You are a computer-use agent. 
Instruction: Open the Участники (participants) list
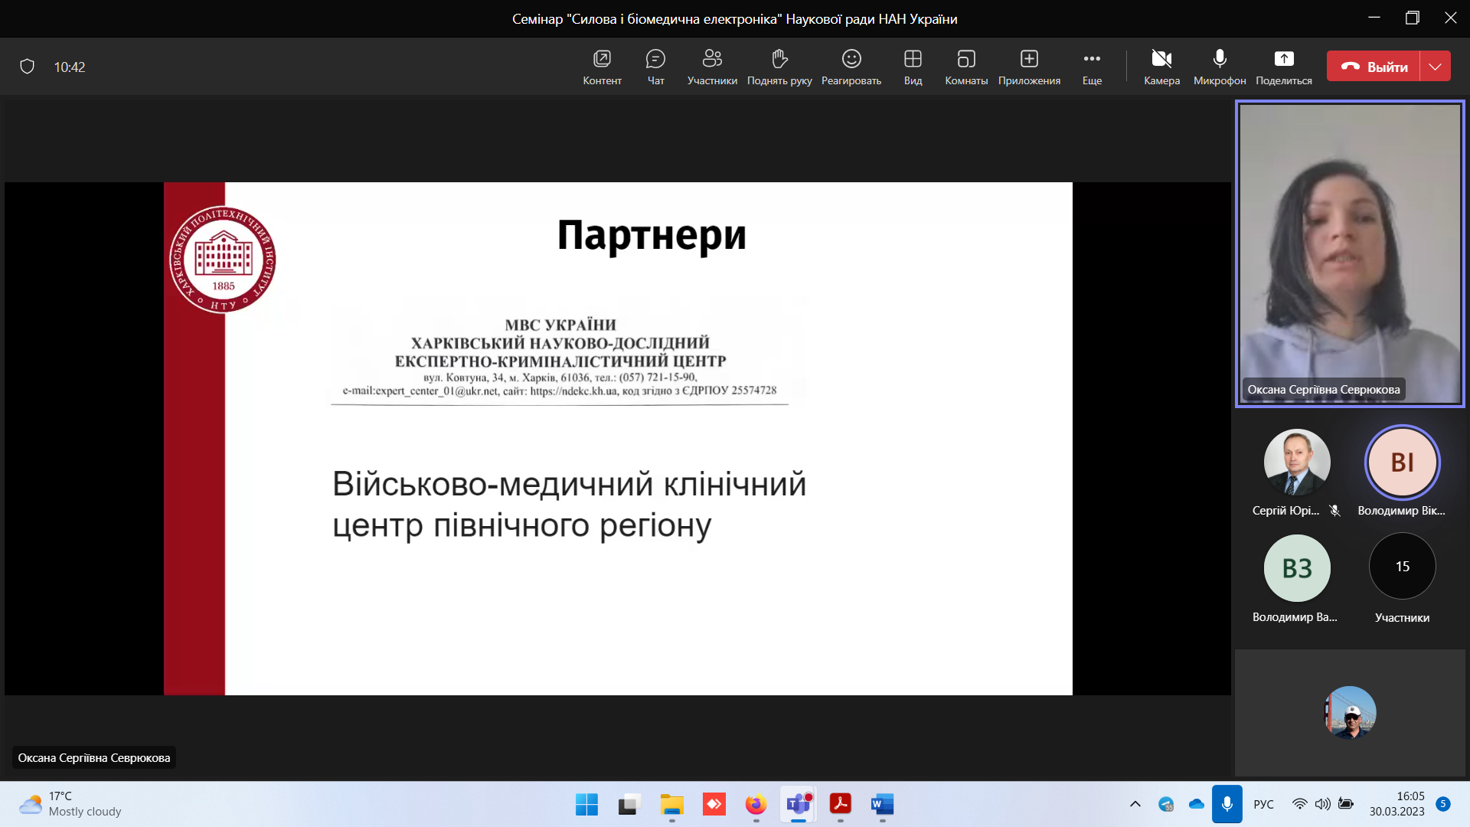pyautogui.click(x=712, y=67)
